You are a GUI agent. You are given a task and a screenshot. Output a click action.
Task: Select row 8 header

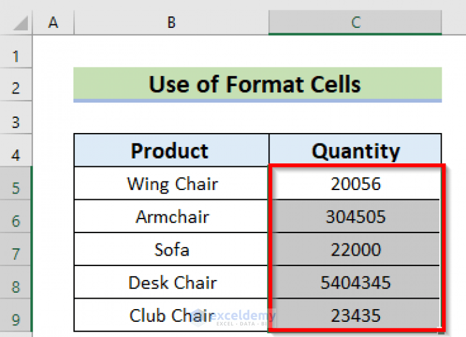(16, 282)
